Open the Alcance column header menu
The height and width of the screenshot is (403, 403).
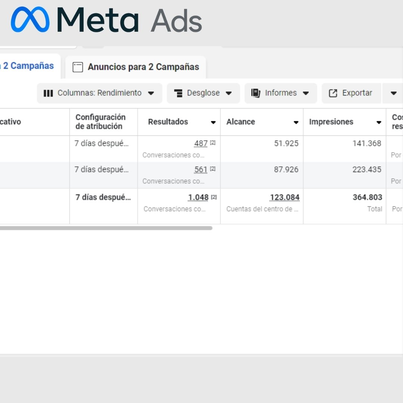pyautogui.click(x=296, y=122)
